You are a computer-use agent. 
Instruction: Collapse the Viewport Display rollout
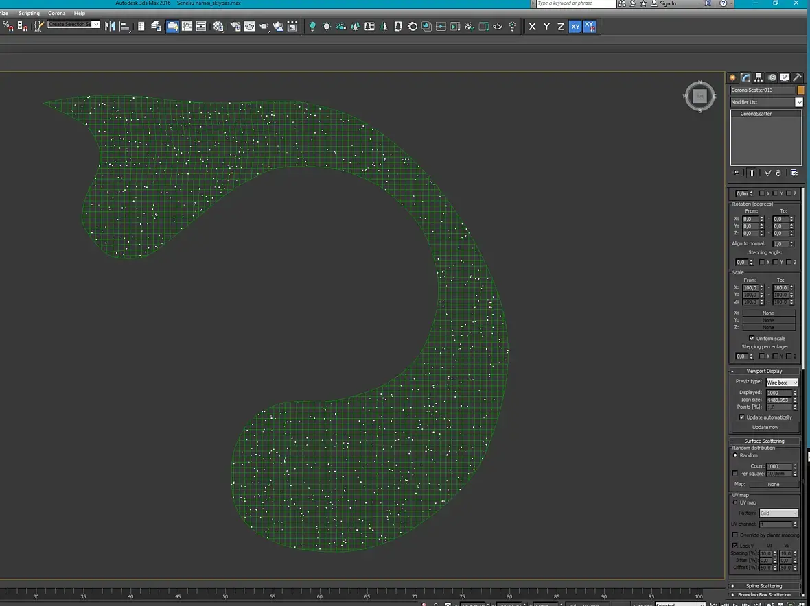(x=765, y=371)
